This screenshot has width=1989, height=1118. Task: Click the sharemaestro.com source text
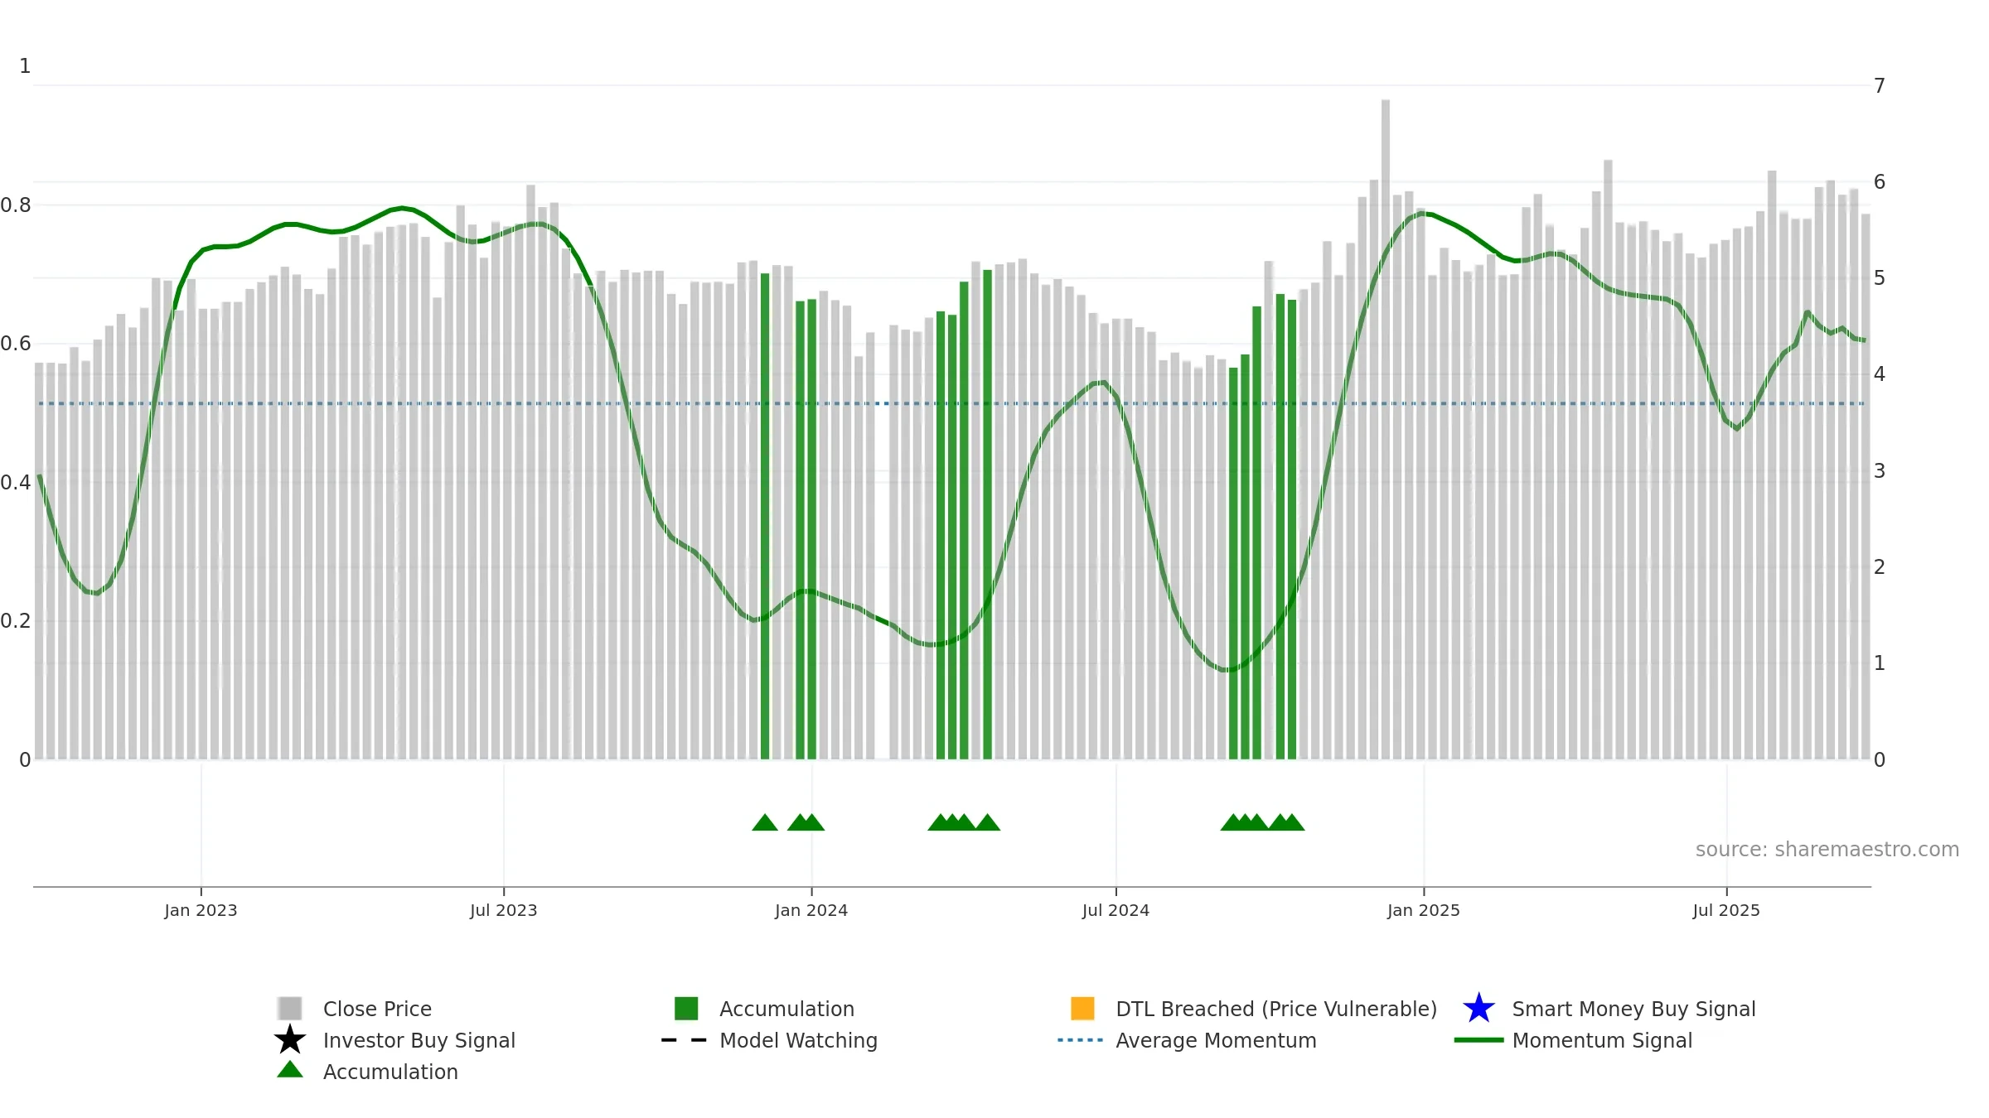coord(1827,850)
